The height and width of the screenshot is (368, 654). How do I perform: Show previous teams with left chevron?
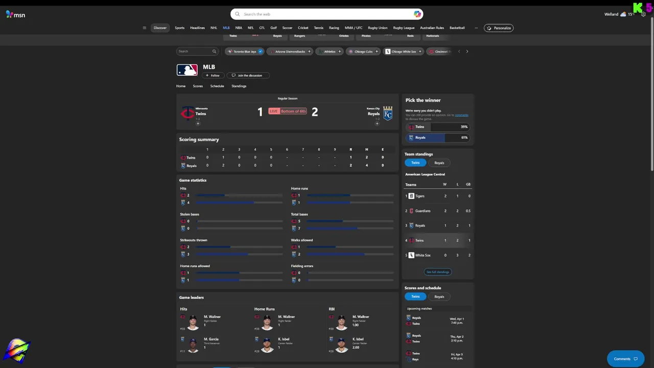pos(459,52)
